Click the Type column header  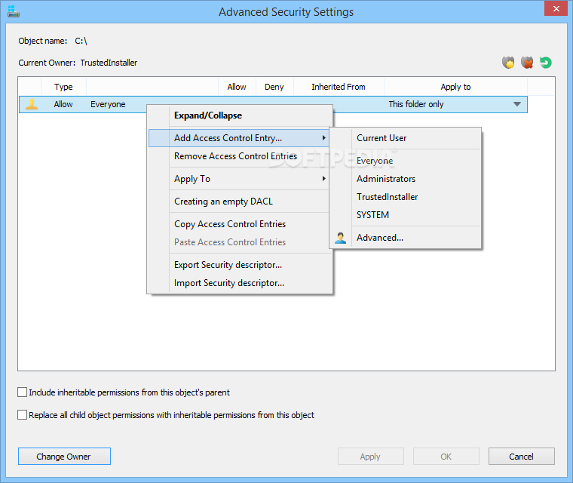click(x=63, y=87)
